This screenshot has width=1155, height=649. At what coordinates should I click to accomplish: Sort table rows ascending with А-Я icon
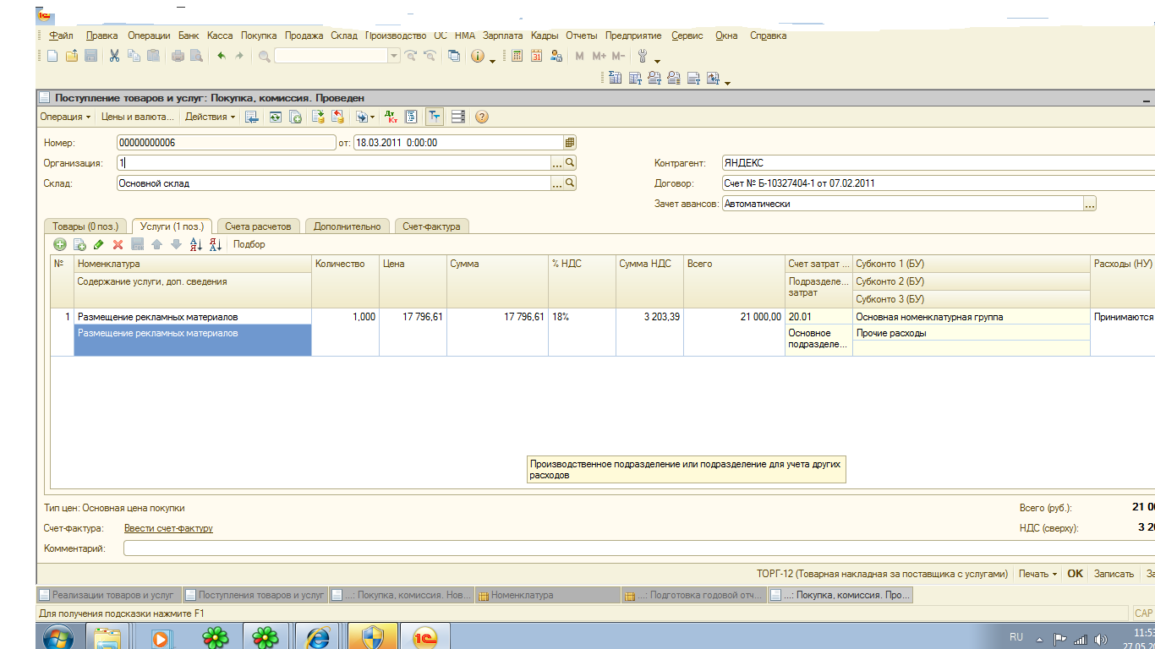[195, 244]
